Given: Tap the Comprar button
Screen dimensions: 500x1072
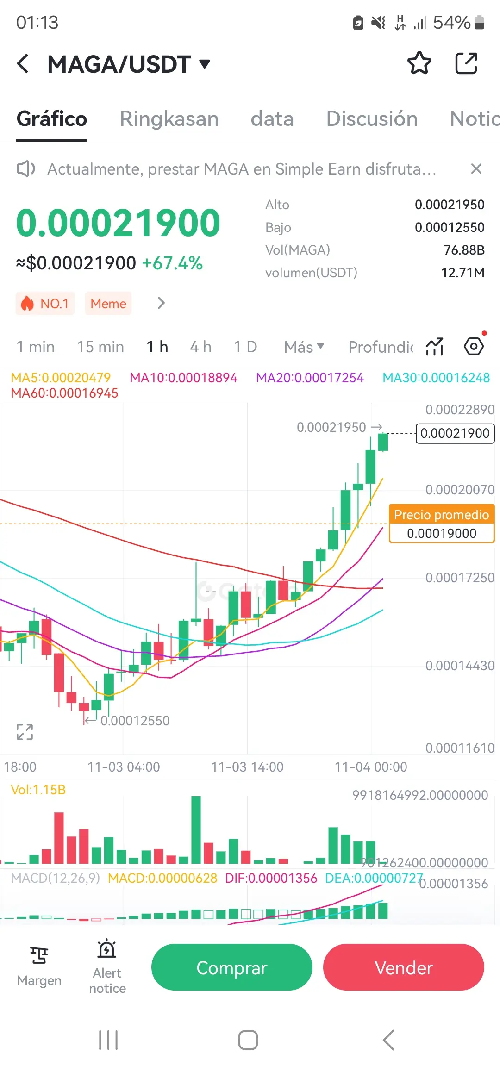Looking at the screenshot, I should 232,967.
